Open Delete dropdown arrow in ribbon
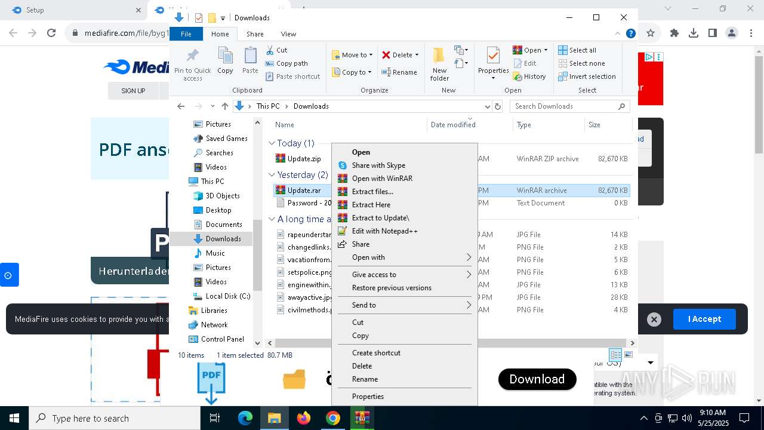Image resolution: width=764 pixels, height=430 pixels. click(x=417, y=55)
